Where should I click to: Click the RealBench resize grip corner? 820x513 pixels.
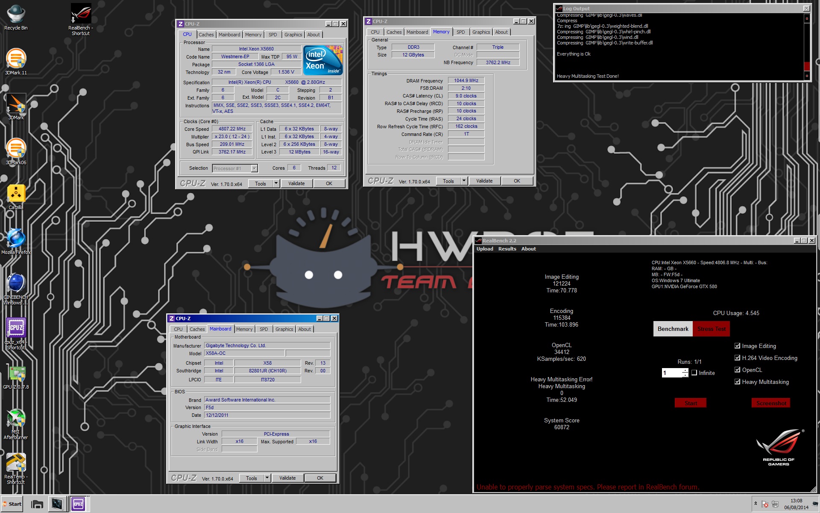tap(813, 489)
